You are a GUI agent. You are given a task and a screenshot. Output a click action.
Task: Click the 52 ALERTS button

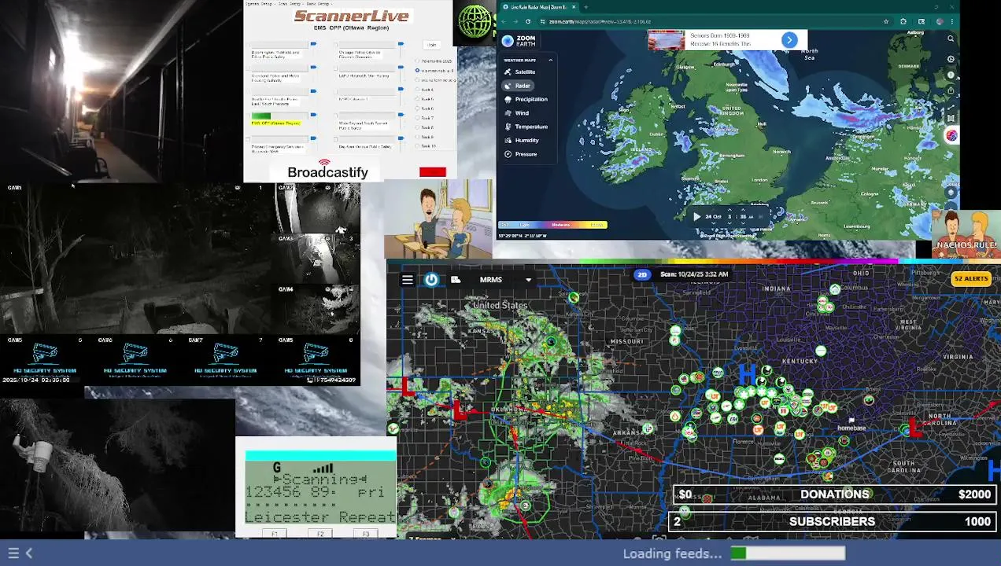(971, 278)
